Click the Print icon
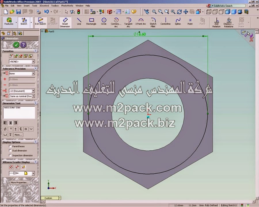The image size is (259, 207). [x=39, y=12]
